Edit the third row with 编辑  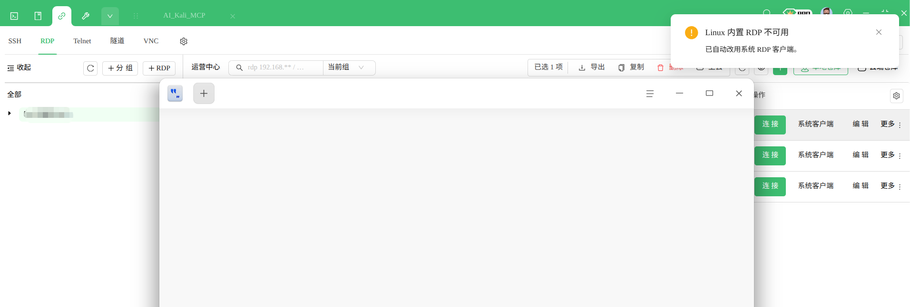tap(861, 186)
